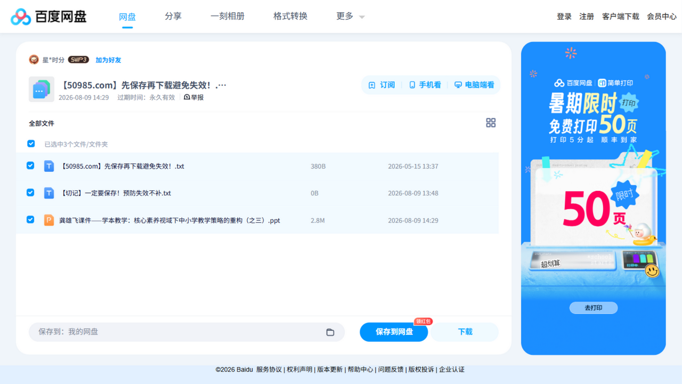Image resolution: width=682 pixels, height=384 pixels.
Task: Click the 0B file size value
Action: [x=314, y=193]
